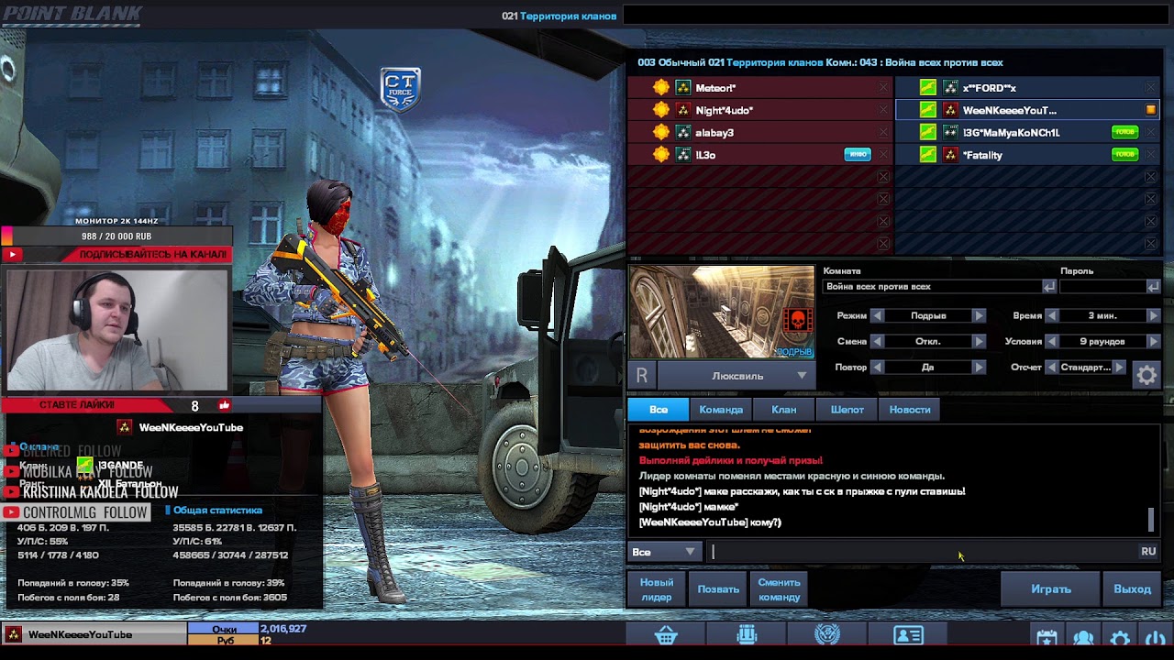1174x660 pixels.
Task: Next Смена option right arrow
Action: pyautogui.click(x=979, y=341)
